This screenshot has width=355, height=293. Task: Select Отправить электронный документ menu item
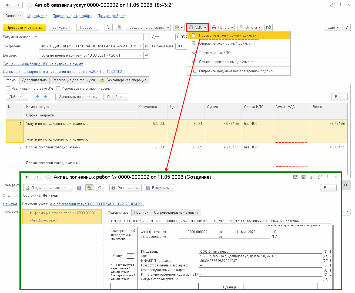click(239, 43)
